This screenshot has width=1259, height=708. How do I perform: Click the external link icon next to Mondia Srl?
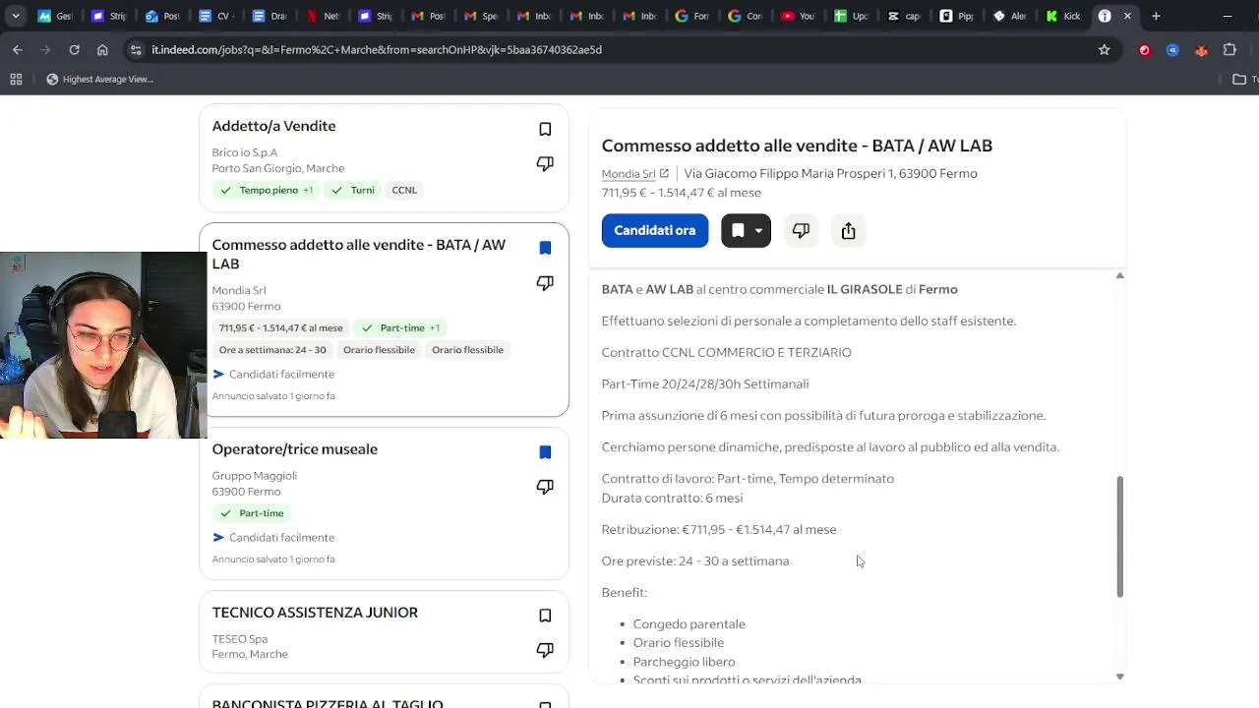tap(664, 173)
